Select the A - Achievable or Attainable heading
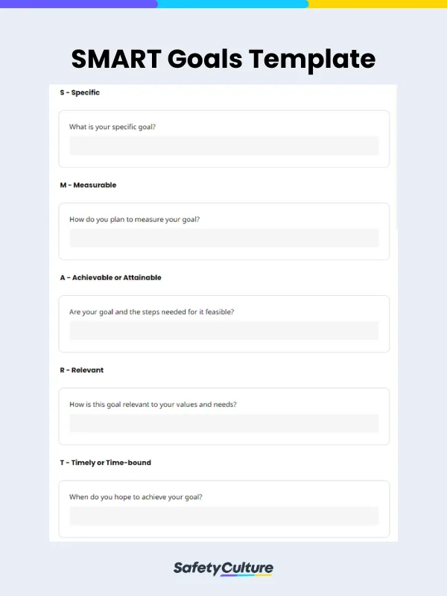Image resolution: width=447 pixels, height=596 pixels. (x=110, y=278)
